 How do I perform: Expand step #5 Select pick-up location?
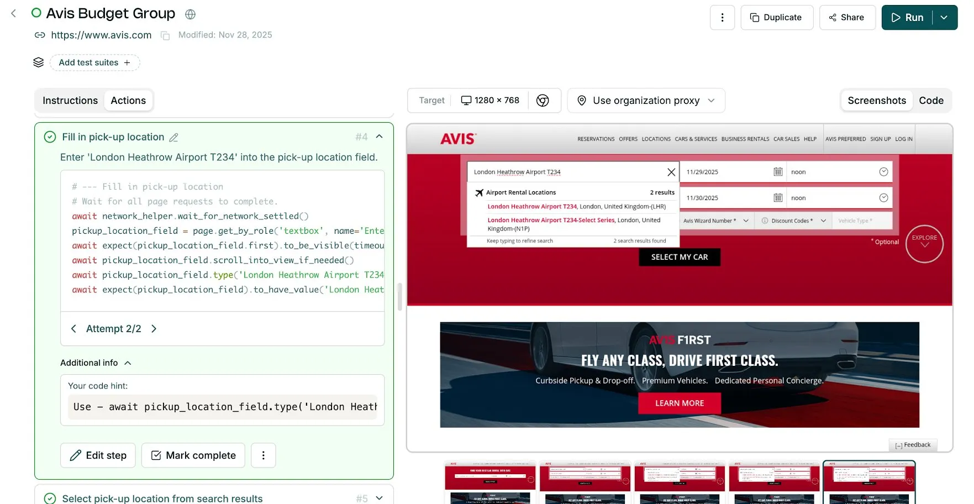[379, 498]
